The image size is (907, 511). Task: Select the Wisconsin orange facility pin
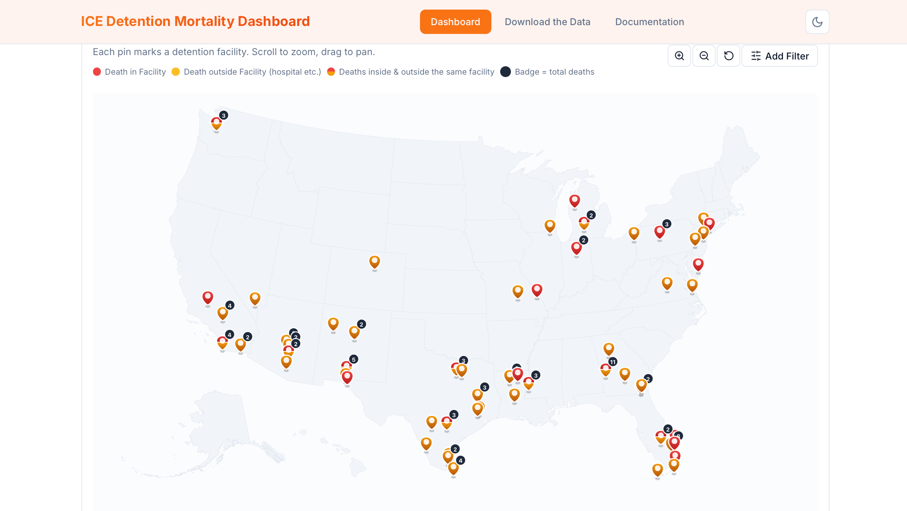click(x=550, y=226)
